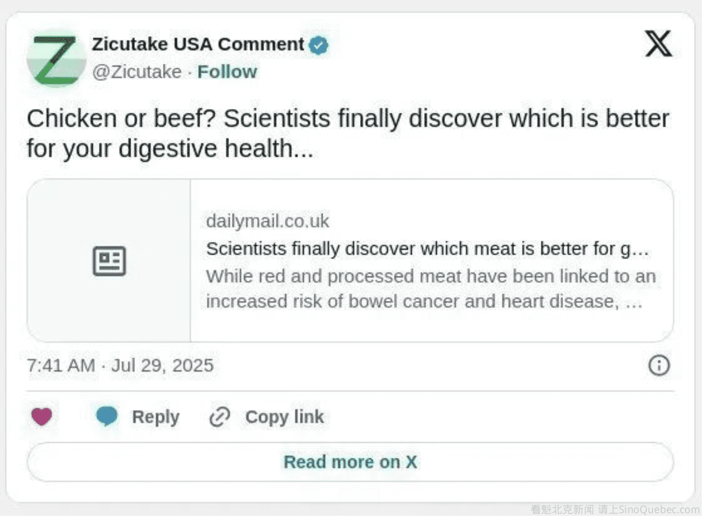Click the tweet text about chicken or beef

(x=347, y=133)
